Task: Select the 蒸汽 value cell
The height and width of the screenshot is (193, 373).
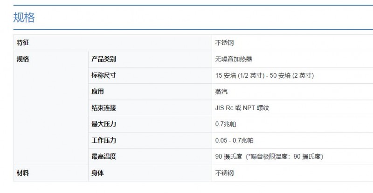Action: [x=292, y=92]
